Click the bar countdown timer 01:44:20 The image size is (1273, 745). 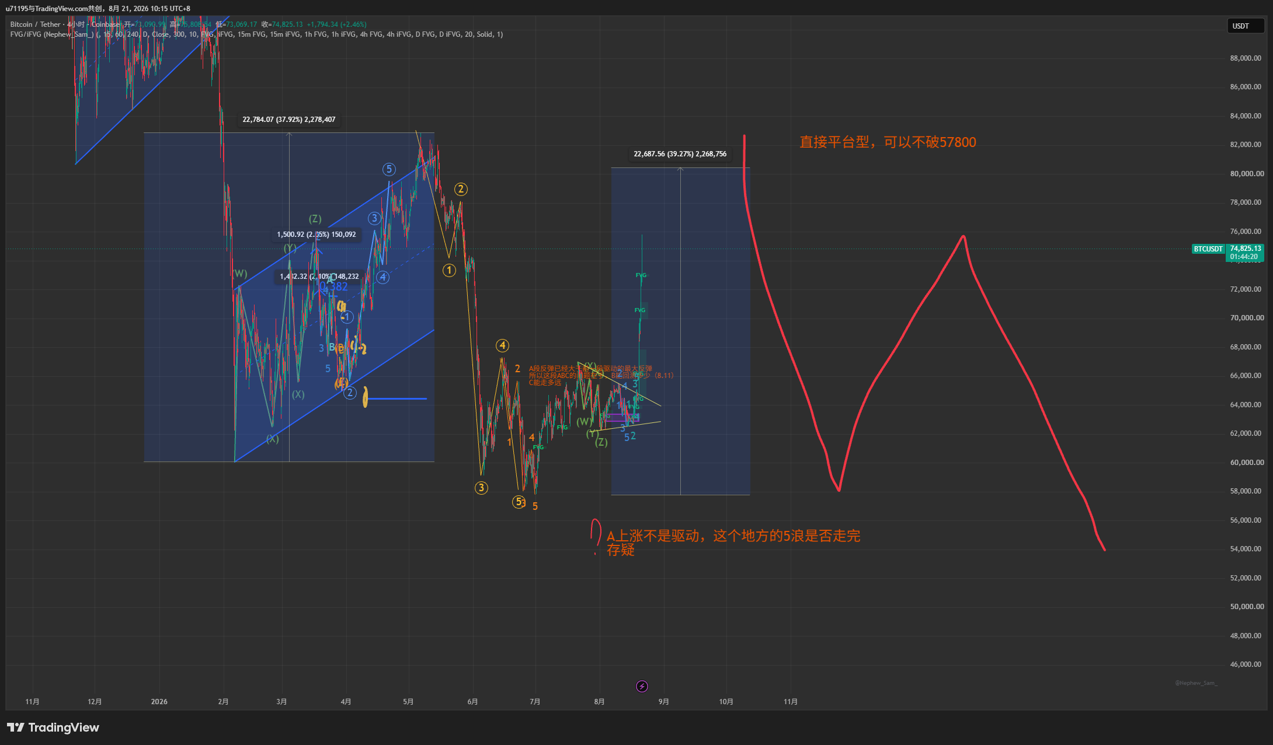tap(1244, 257)
